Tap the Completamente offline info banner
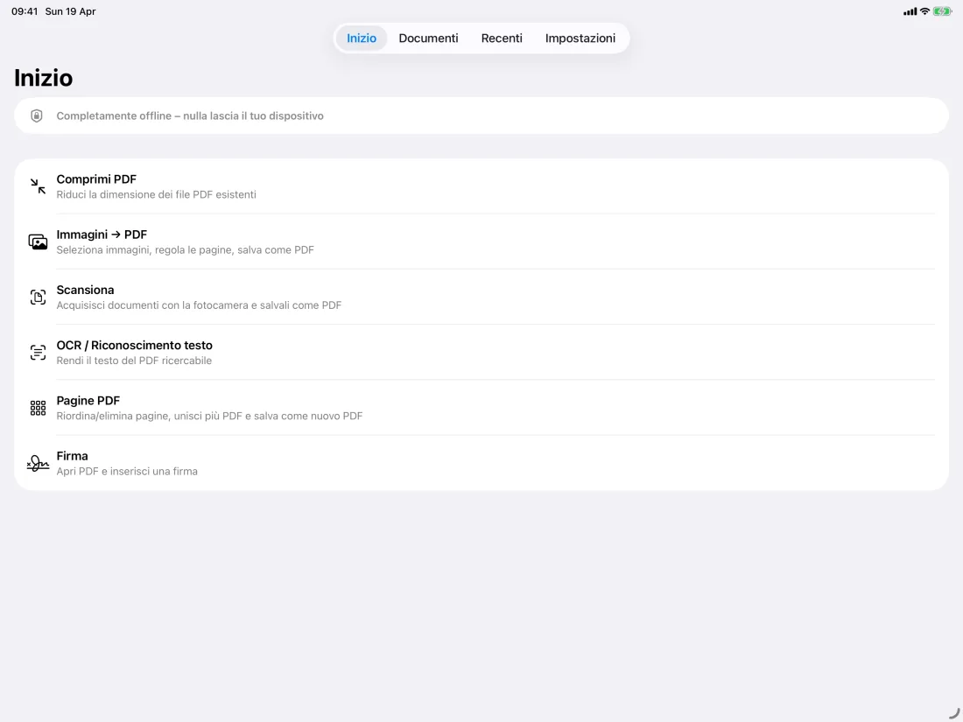 tap(481, 116)
